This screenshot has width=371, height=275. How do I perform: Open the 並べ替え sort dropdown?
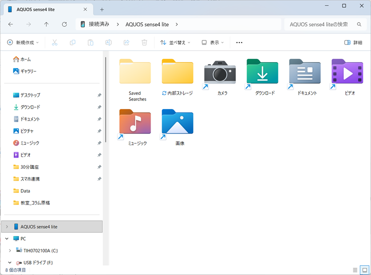pos(176,42)
